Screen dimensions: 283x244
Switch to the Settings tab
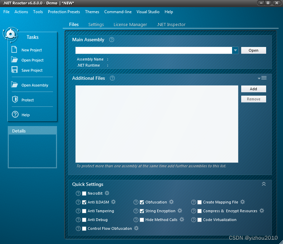(96, 24)
